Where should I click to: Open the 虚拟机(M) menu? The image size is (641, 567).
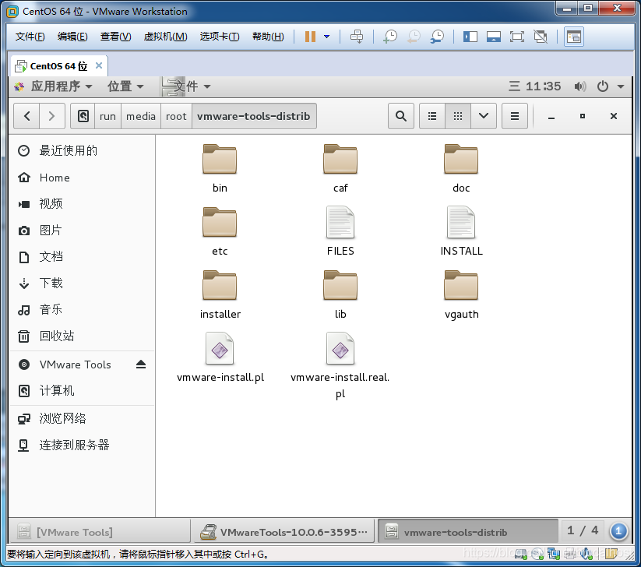click(x=165, y=37)
